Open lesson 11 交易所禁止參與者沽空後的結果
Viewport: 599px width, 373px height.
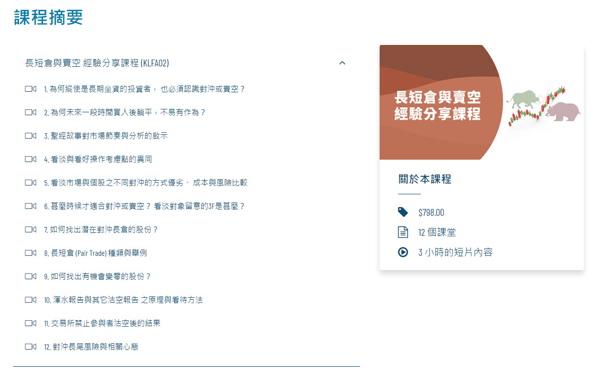tap(102, 323)
